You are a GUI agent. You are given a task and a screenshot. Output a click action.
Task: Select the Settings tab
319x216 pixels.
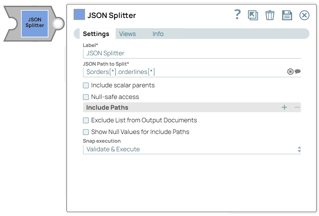(x=96, y=34)
